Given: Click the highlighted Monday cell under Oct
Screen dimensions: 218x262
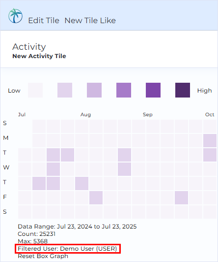Looking at the screenshot, I should click(x=210, y=140).
